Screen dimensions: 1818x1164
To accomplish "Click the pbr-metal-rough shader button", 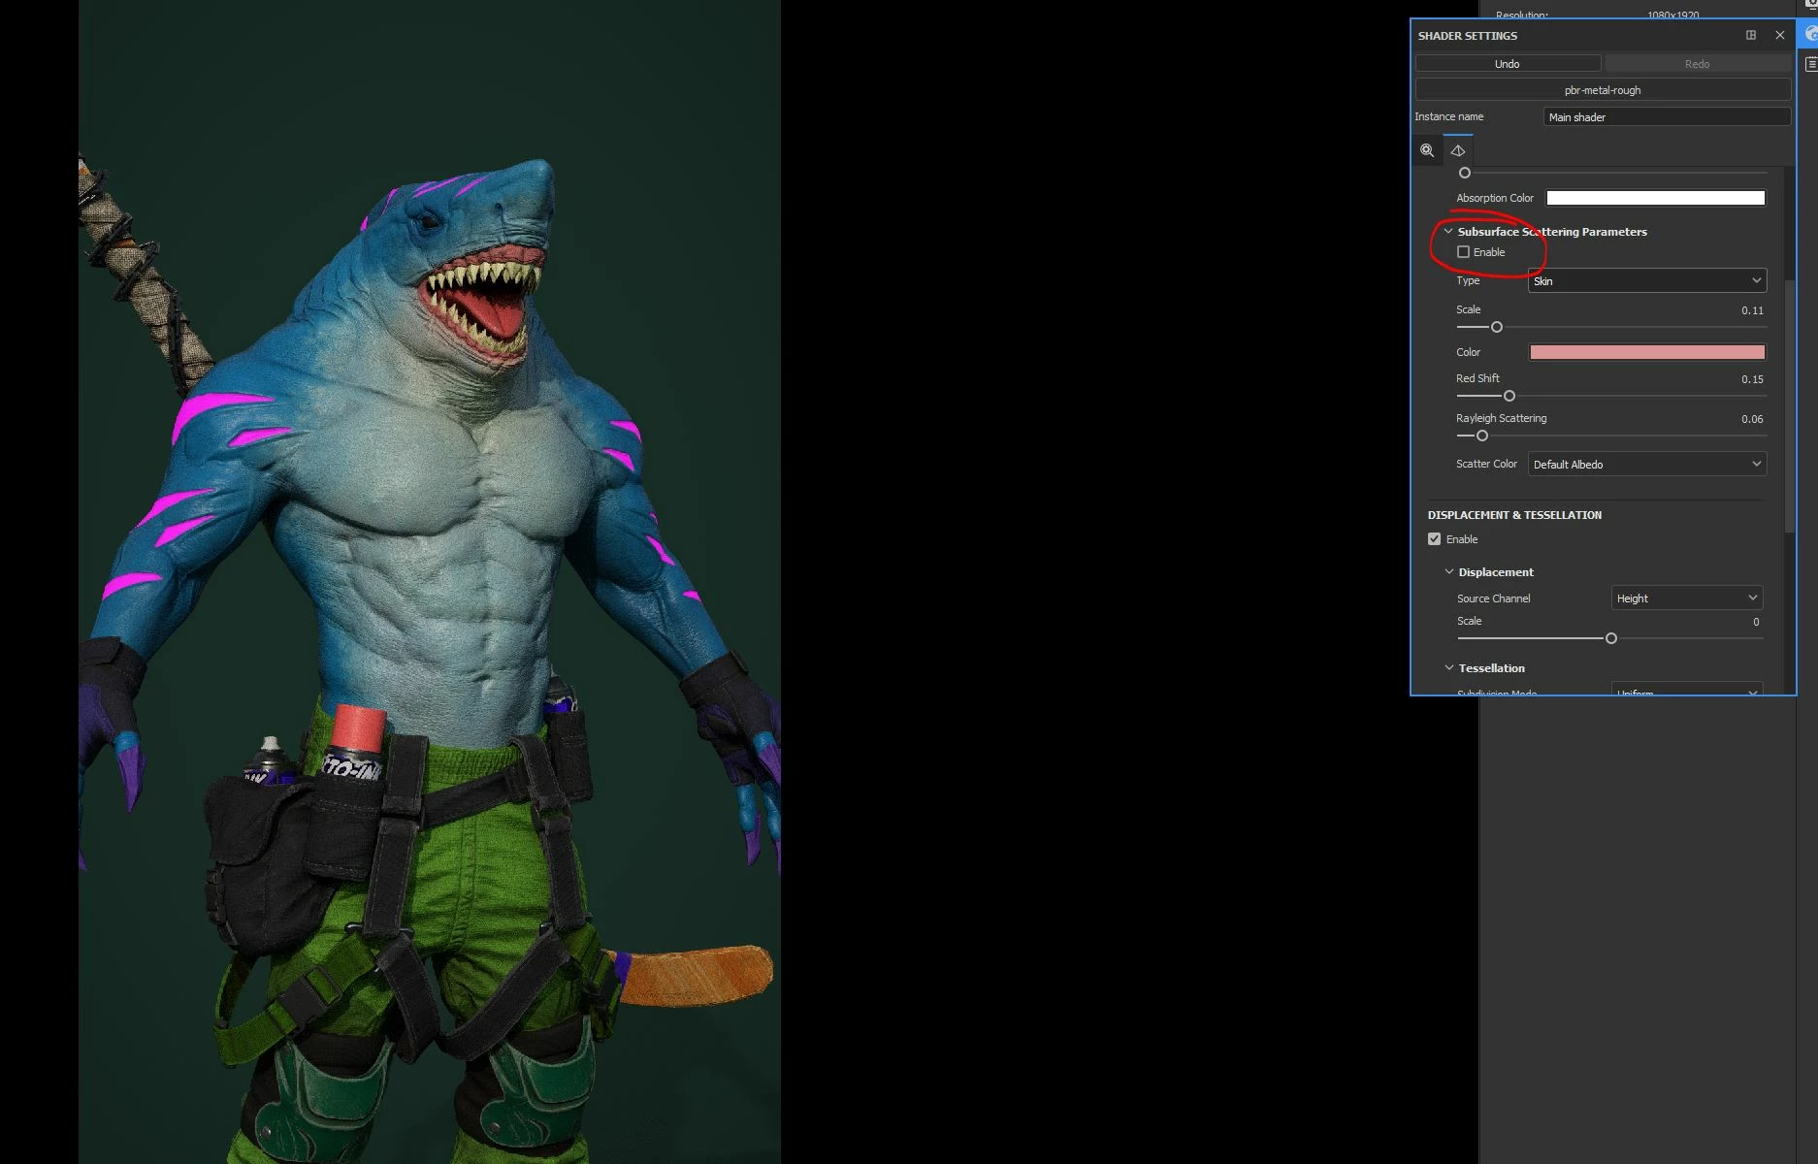I will [x=1603, y=89].
